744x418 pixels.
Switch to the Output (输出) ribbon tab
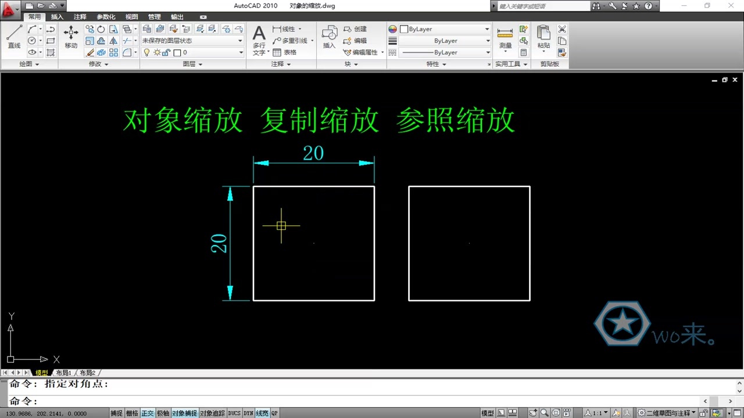(x=177, y=17)
